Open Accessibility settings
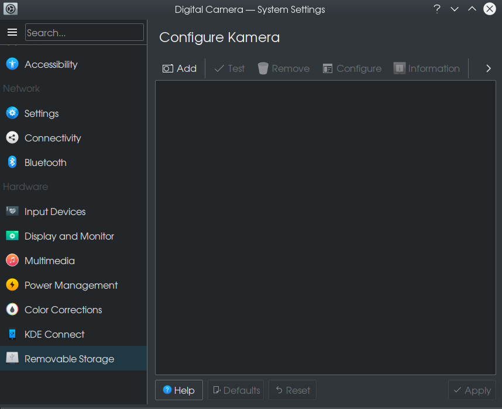502x409 pixels. tap(73, 64)
